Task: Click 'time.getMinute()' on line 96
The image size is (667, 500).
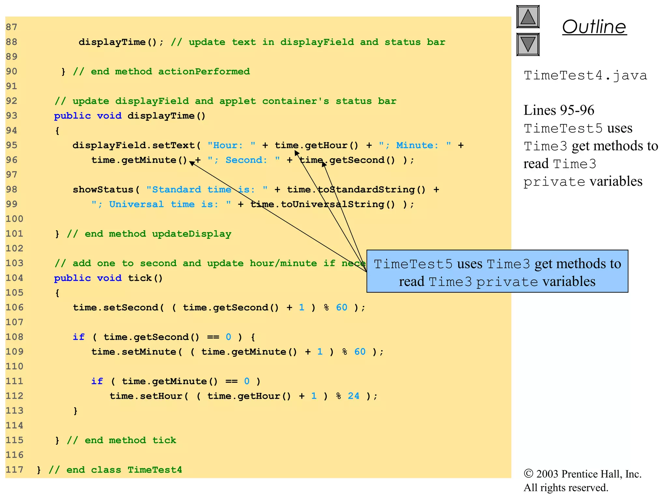Action: tap(139, 160)
